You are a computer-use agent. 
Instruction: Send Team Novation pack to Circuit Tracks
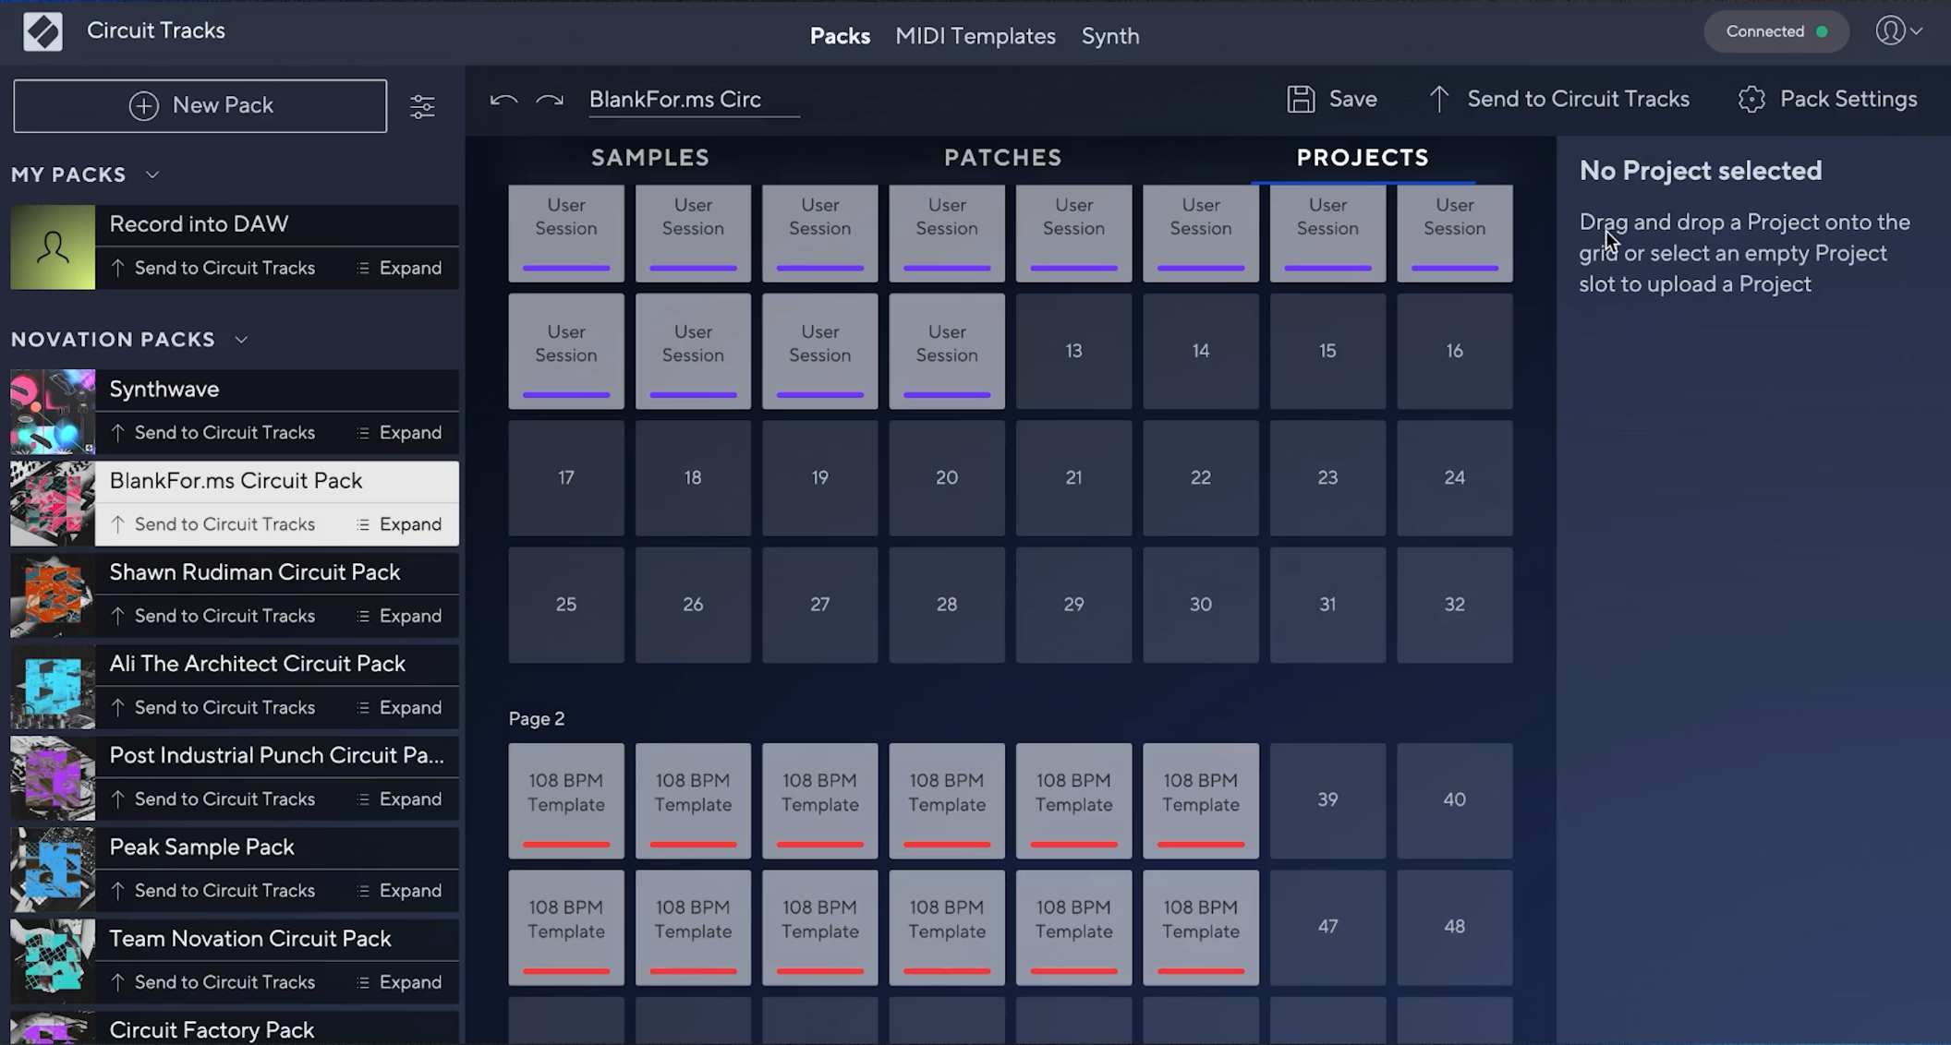pyautogui.click(x=213, y=981)
